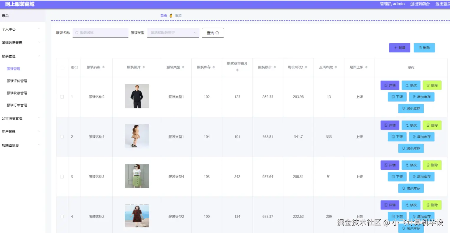Sort by 服装库存 column arrows
The width and height of the screenshot is (450, 233).
[214, 67]
